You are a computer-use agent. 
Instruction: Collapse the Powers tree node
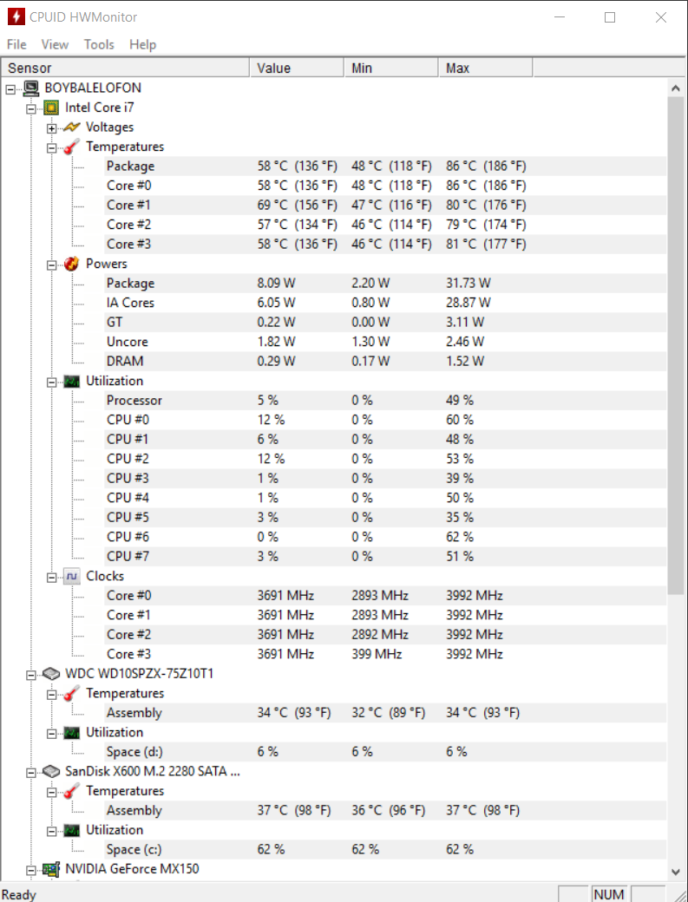pos(52,264)
